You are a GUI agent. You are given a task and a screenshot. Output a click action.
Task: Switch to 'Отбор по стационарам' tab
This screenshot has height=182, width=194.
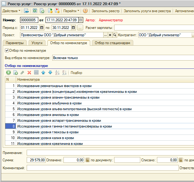coord(112,43)
